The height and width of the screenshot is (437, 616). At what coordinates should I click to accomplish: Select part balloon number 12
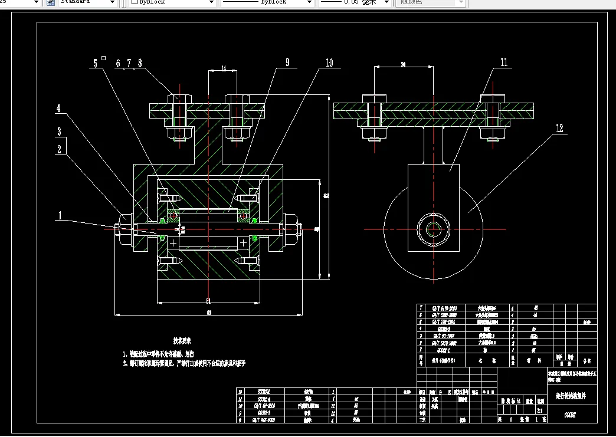click(x=559, y=128)
